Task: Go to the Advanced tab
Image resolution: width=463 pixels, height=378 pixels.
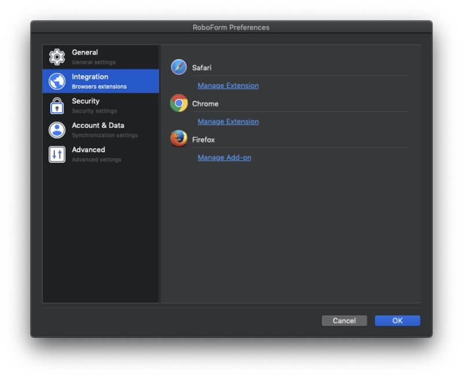Action: coord(101,154)
